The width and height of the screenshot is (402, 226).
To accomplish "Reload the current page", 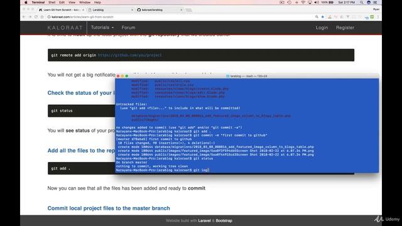I will [36, 17].
